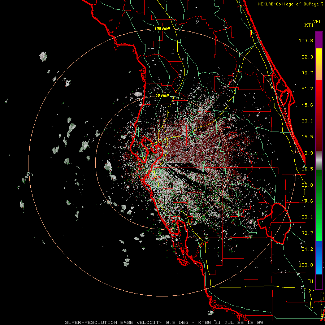Click the 30.1 velocity scale value

click(307, 121)
